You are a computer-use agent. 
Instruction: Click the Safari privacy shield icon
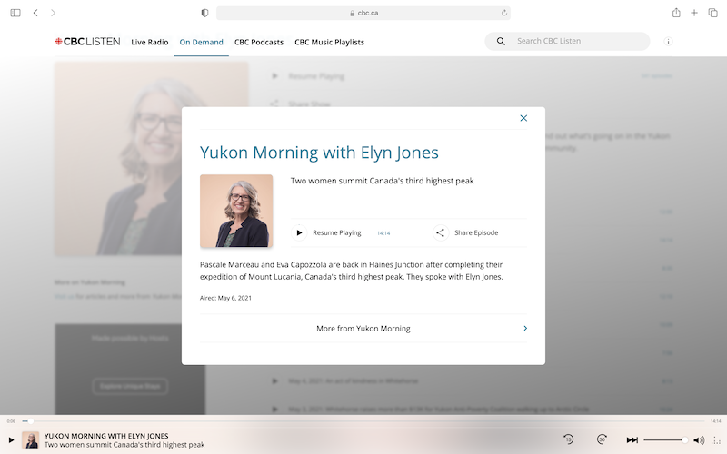click(204, 13)
